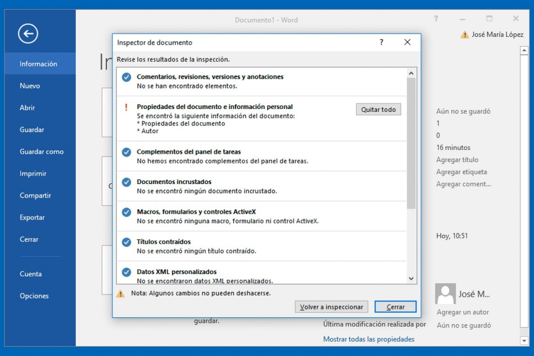Click account warning icon beside José María López

(465, 35)
